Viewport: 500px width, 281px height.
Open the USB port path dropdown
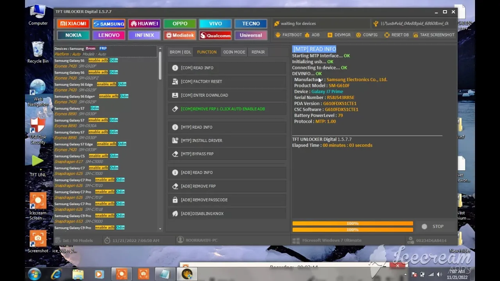tap(414, 23)
